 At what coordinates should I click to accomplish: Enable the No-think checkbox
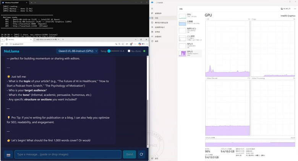129,51
